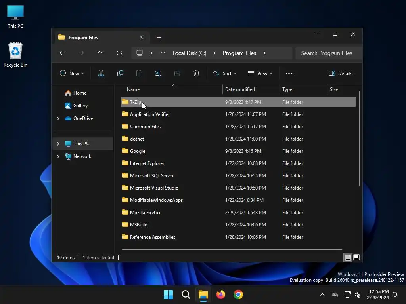
Task: Show hidden tray icons chevron
Action: tap(322, 294)
